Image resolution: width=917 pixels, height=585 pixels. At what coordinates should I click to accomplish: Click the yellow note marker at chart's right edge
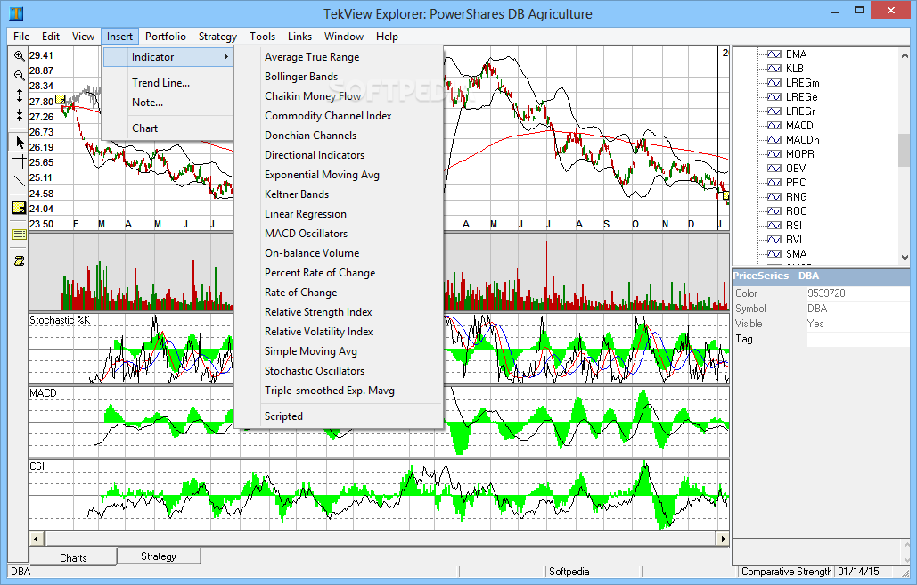tap(726, 194)
